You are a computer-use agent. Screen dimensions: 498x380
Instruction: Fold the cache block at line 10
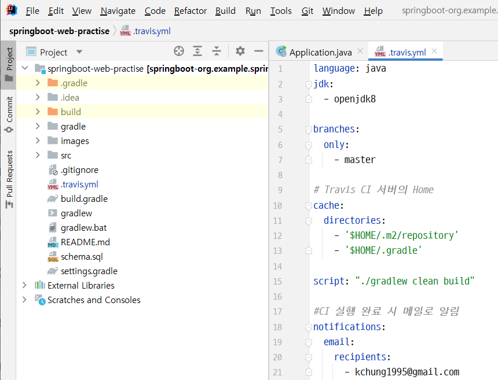309,206
